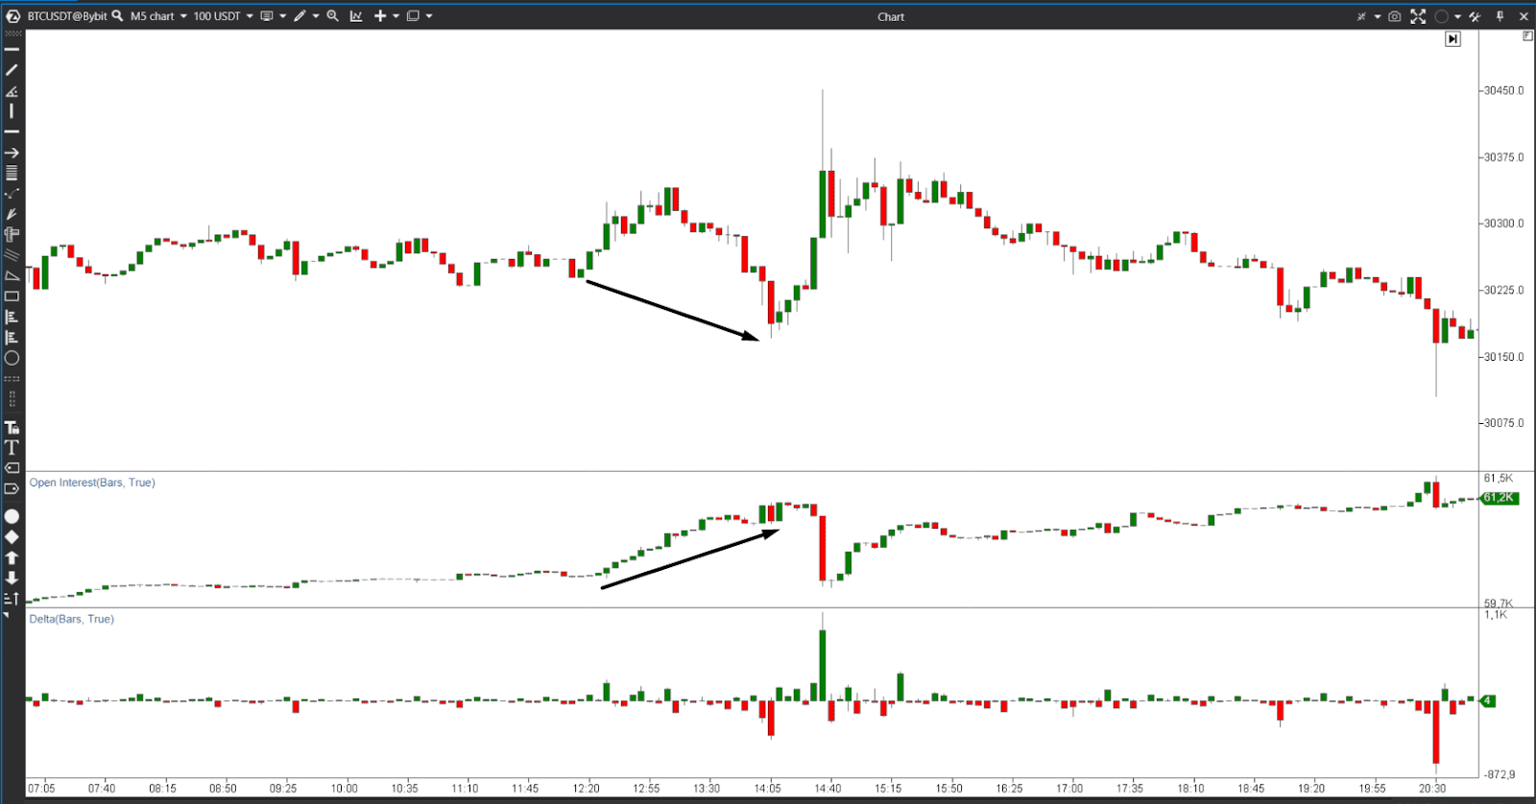Click the Delta(Bars, True) label
Viewport: 1536px width, 804px height.
tap(71, 619)
